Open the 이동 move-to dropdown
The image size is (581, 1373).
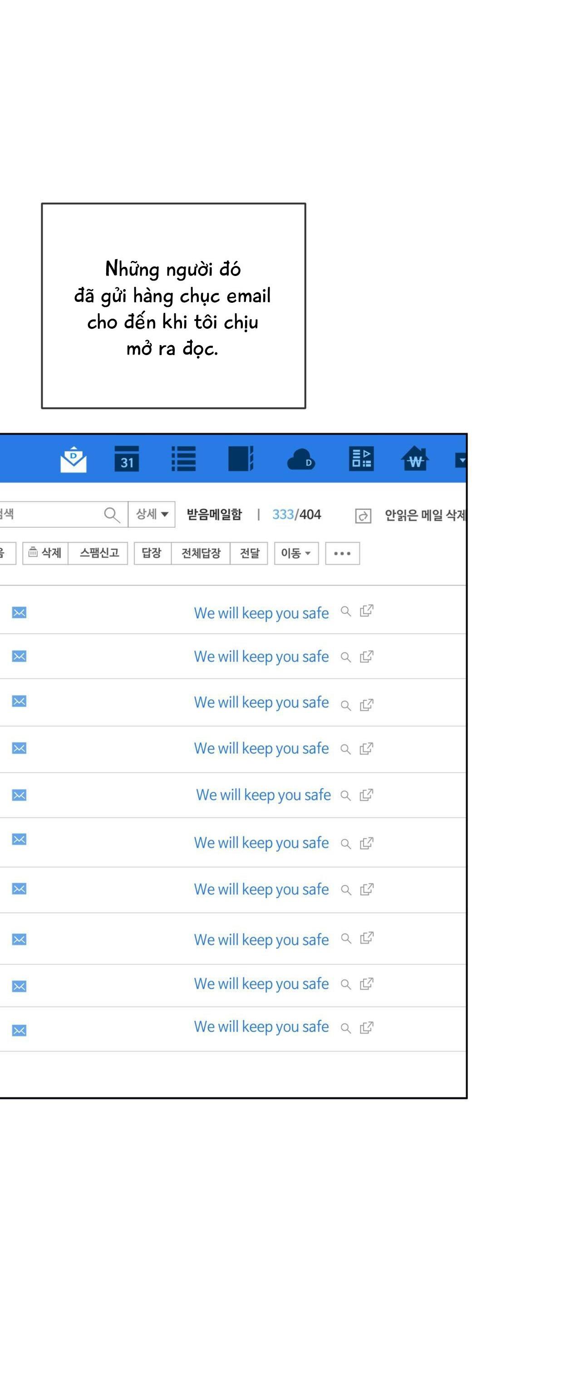click(x=296, y=553)
